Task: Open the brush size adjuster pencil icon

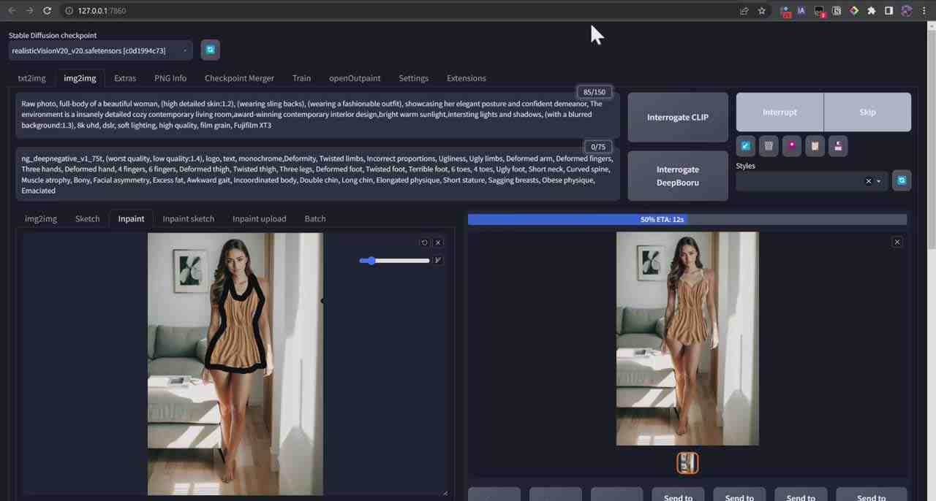Action: (x=437, y=260)
